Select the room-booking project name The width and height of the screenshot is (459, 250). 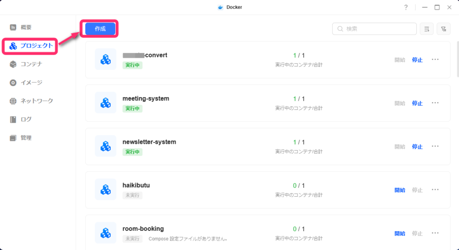[143, 228]
